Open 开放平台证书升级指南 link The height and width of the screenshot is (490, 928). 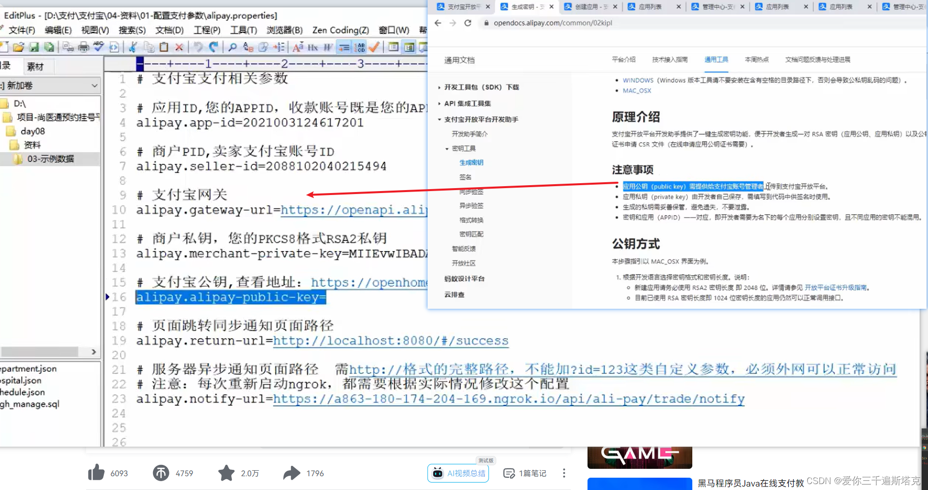[x=835, y=288]
